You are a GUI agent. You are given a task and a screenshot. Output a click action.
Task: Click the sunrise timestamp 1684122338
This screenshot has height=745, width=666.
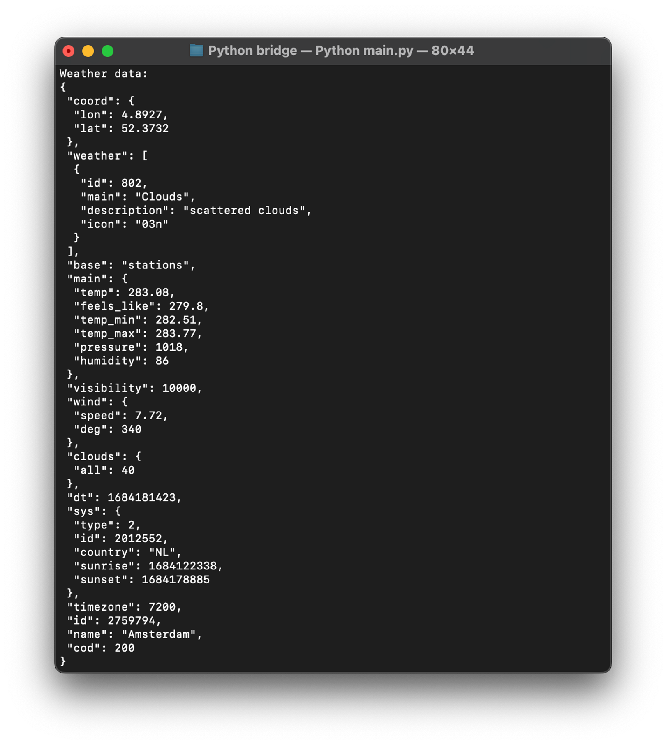point(183,566)
